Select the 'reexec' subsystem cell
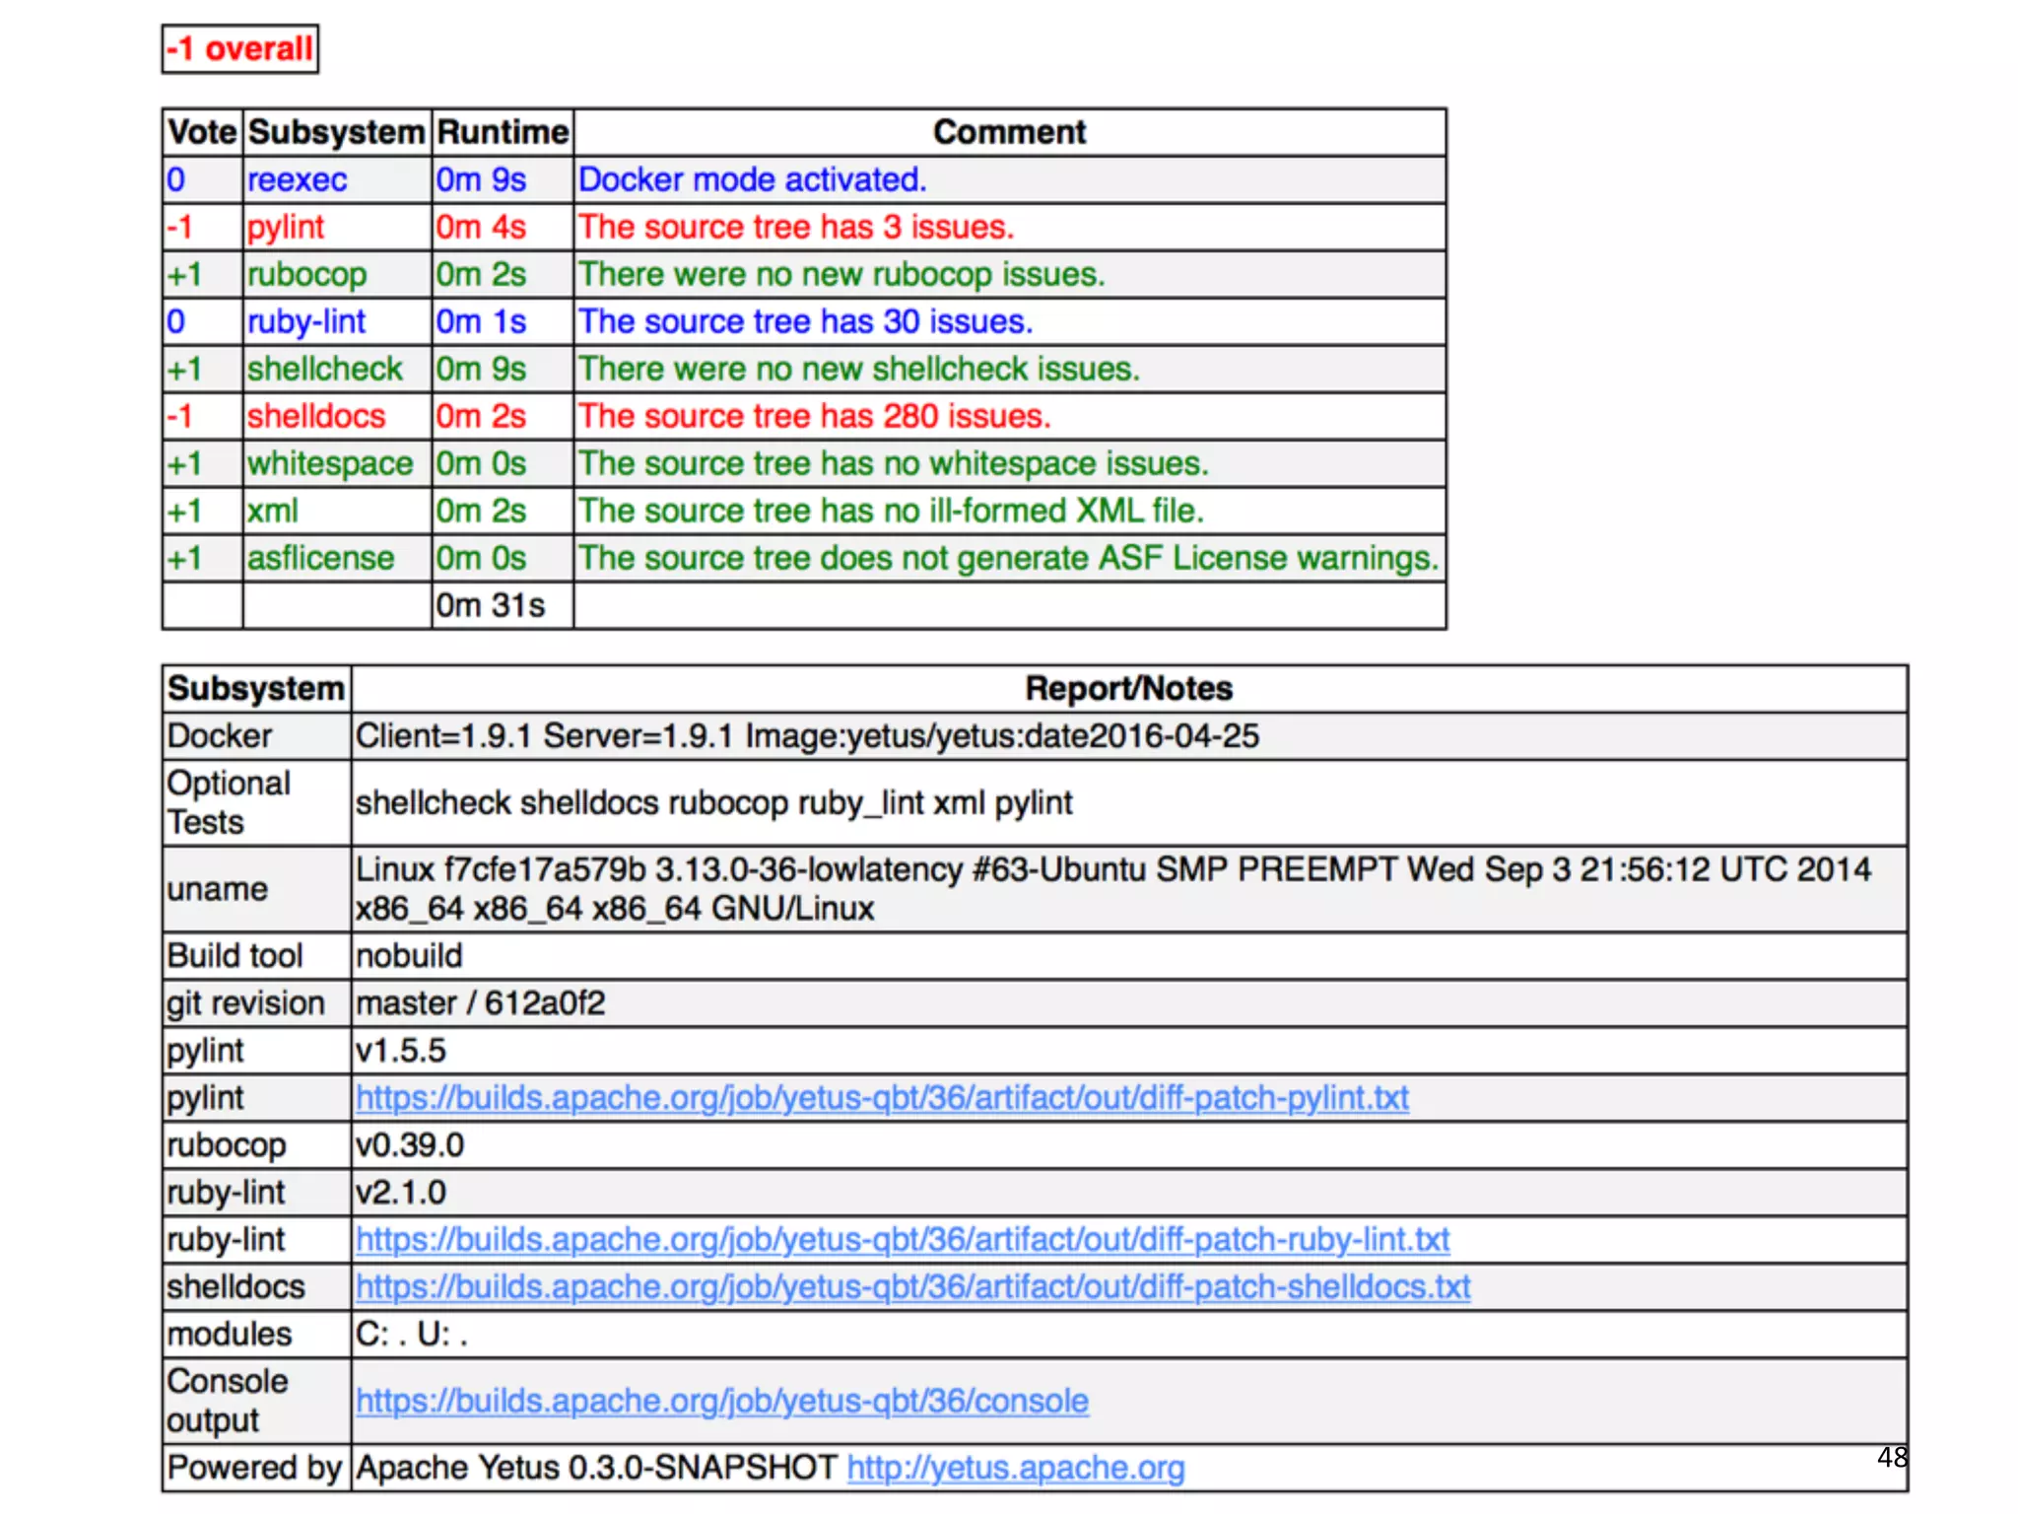The width and height of the screenshot is (2018, 1514). (337, 180)
